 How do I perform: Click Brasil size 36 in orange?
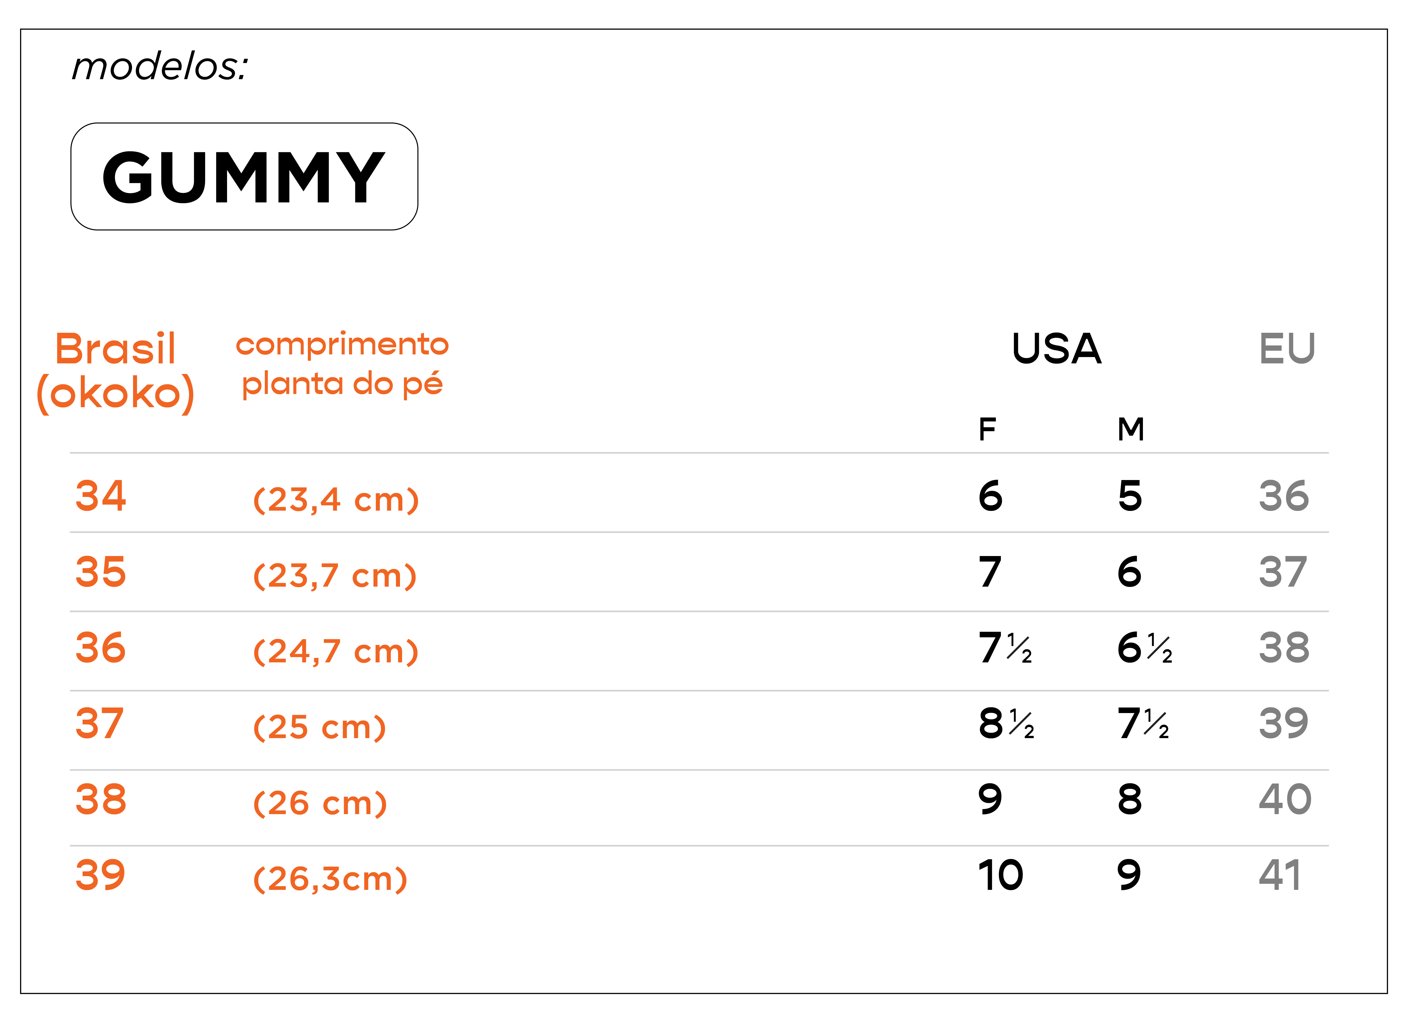click(101, 647)
